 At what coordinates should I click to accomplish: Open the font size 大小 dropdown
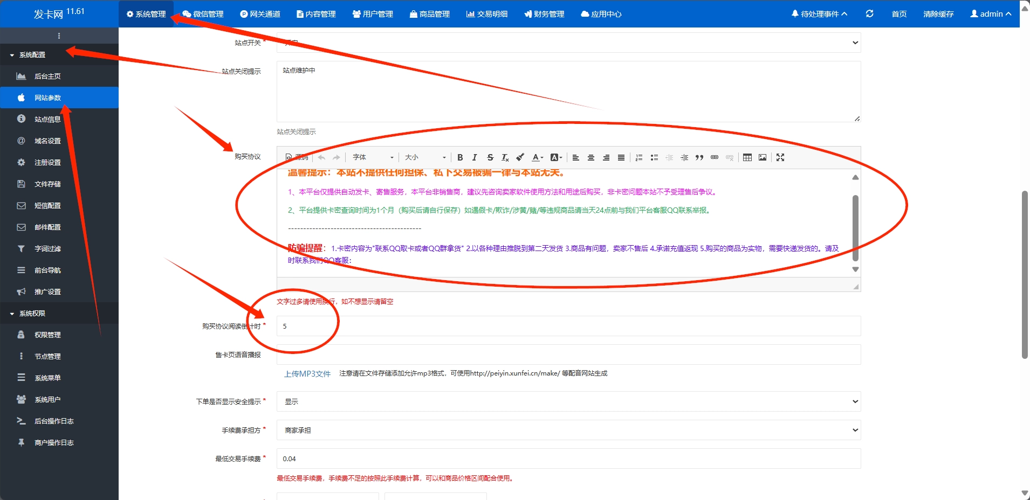[x=425, y=157]
